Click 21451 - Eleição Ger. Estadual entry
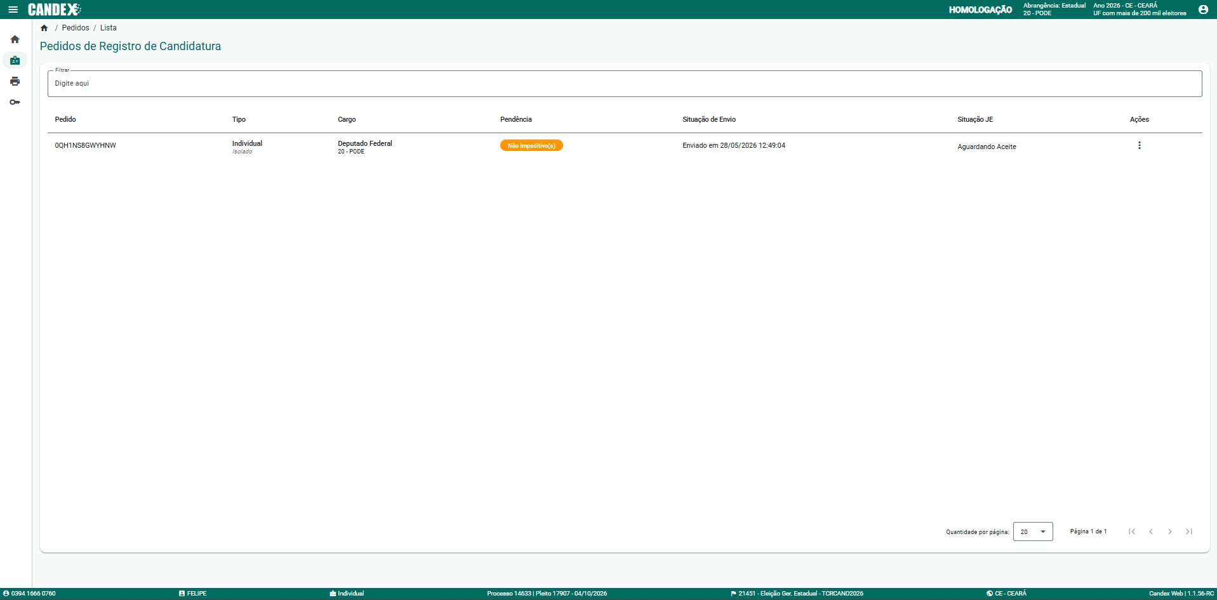 point(797,594)
